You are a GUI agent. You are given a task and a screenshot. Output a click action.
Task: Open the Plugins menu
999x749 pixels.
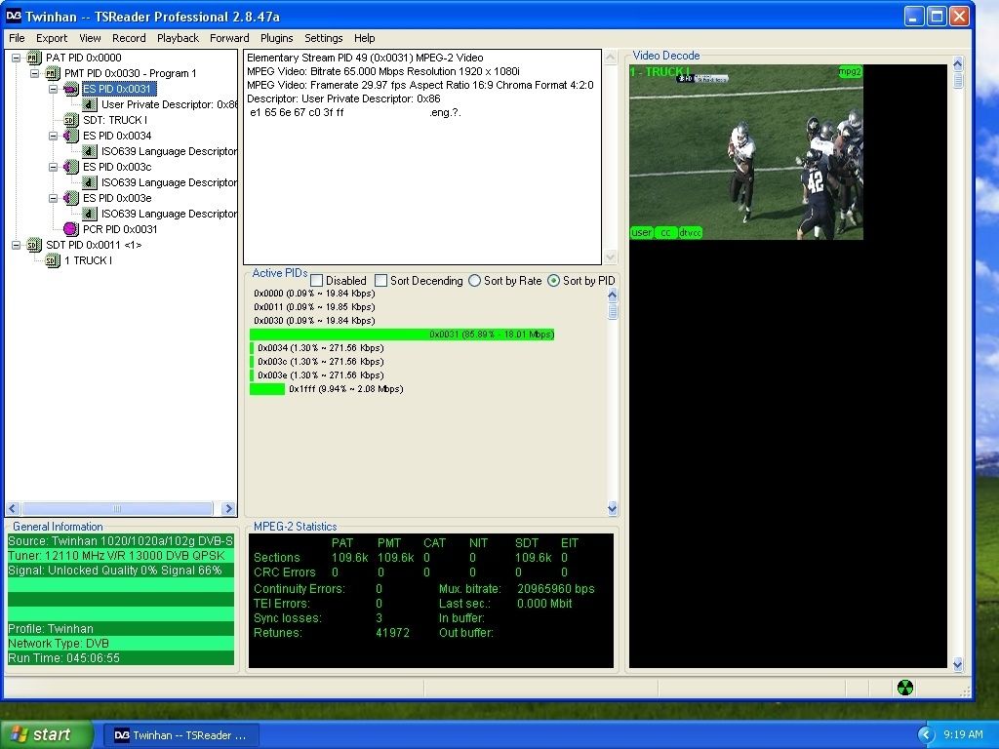[x=276, y=38]
